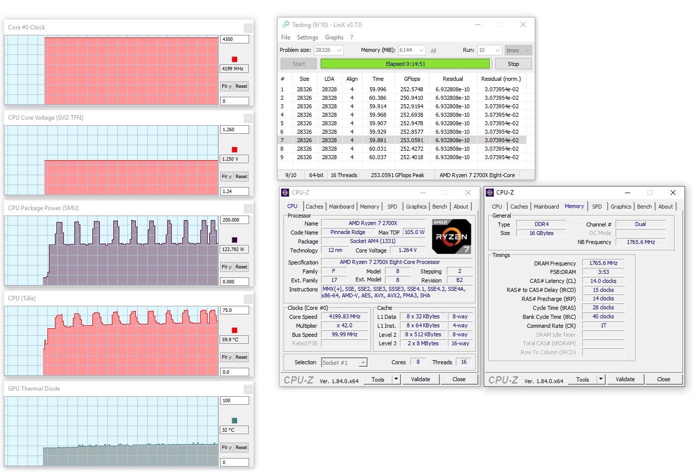Open the Run count dropdown in LinX
The width and height of the screenshot is (693, 475).
point(498,50)
